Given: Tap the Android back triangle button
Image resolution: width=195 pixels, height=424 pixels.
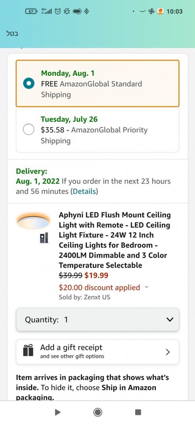Looking at the screenshot, I should 58,412.
